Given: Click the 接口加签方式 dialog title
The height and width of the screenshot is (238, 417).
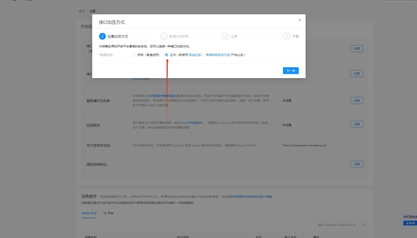Looking at the screenshot, I should [112, 22].
